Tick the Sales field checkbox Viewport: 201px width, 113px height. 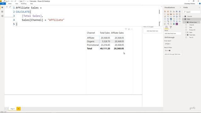click(x=186, y=32)
